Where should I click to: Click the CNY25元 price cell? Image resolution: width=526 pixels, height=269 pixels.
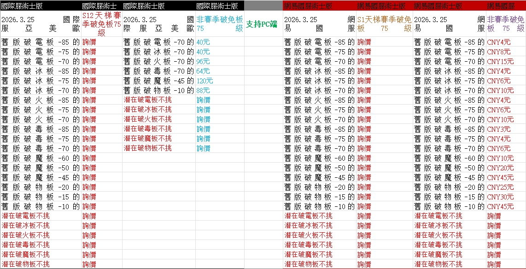[x=500, y=187]
